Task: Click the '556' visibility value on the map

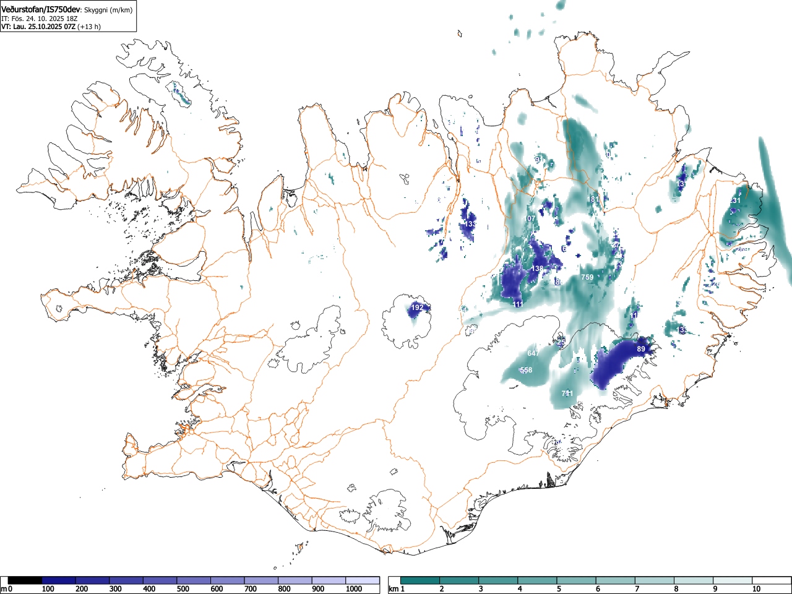Action: click(526, 370)
